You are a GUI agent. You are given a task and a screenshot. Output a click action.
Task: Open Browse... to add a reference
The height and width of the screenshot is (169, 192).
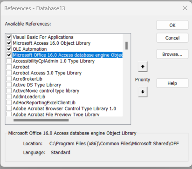pyautogui.click(x=172, y=54)
